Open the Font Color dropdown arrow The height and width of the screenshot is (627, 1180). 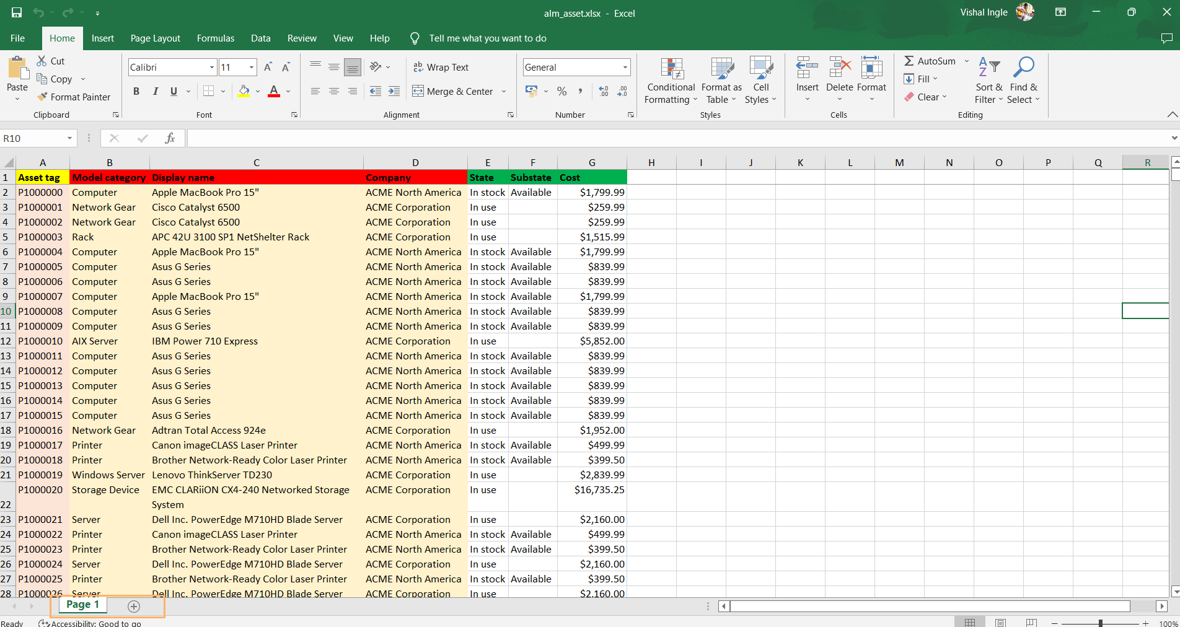coord(288,92)
